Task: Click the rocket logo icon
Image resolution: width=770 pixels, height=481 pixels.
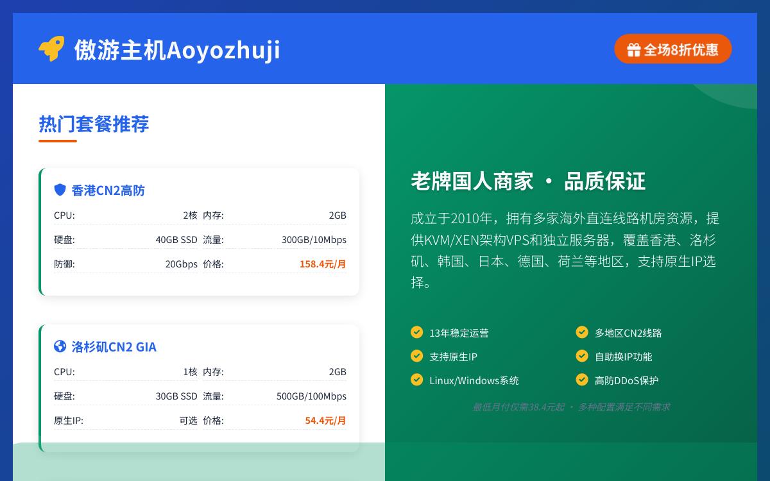Action: 51,49
